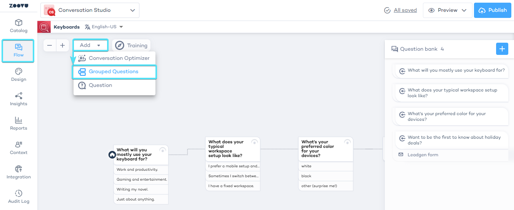Viewport: 514px width, 210px height.
Task: Open the Design palette section
Action: [18, 75]
